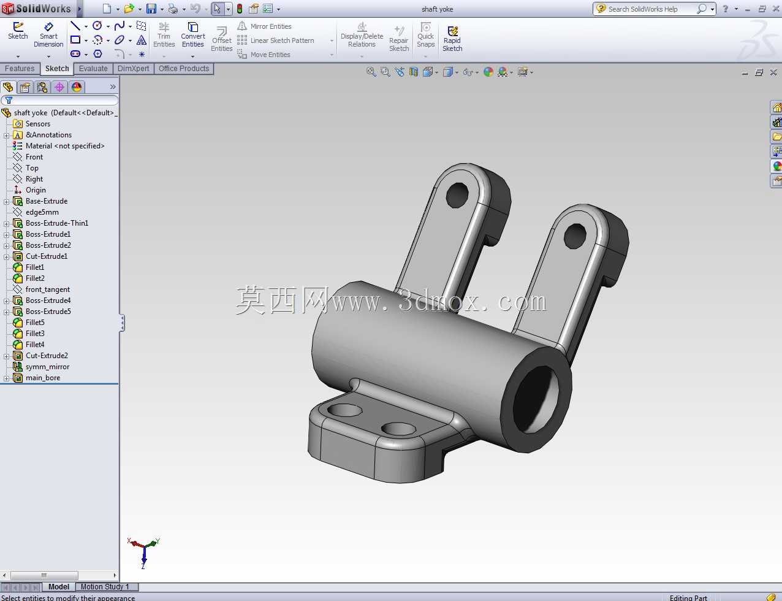Select the Point sketch tool
Screen dimensions: 782x601
tap(142, 54)
